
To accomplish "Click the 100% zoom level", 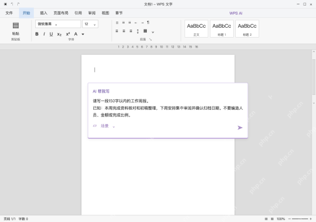I will click(x=281, y=219).
